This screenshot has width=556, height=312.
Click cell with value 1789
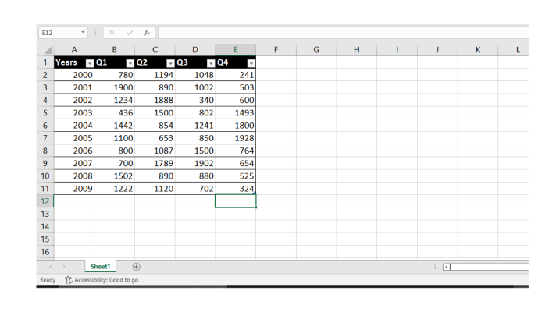point(155,163)
